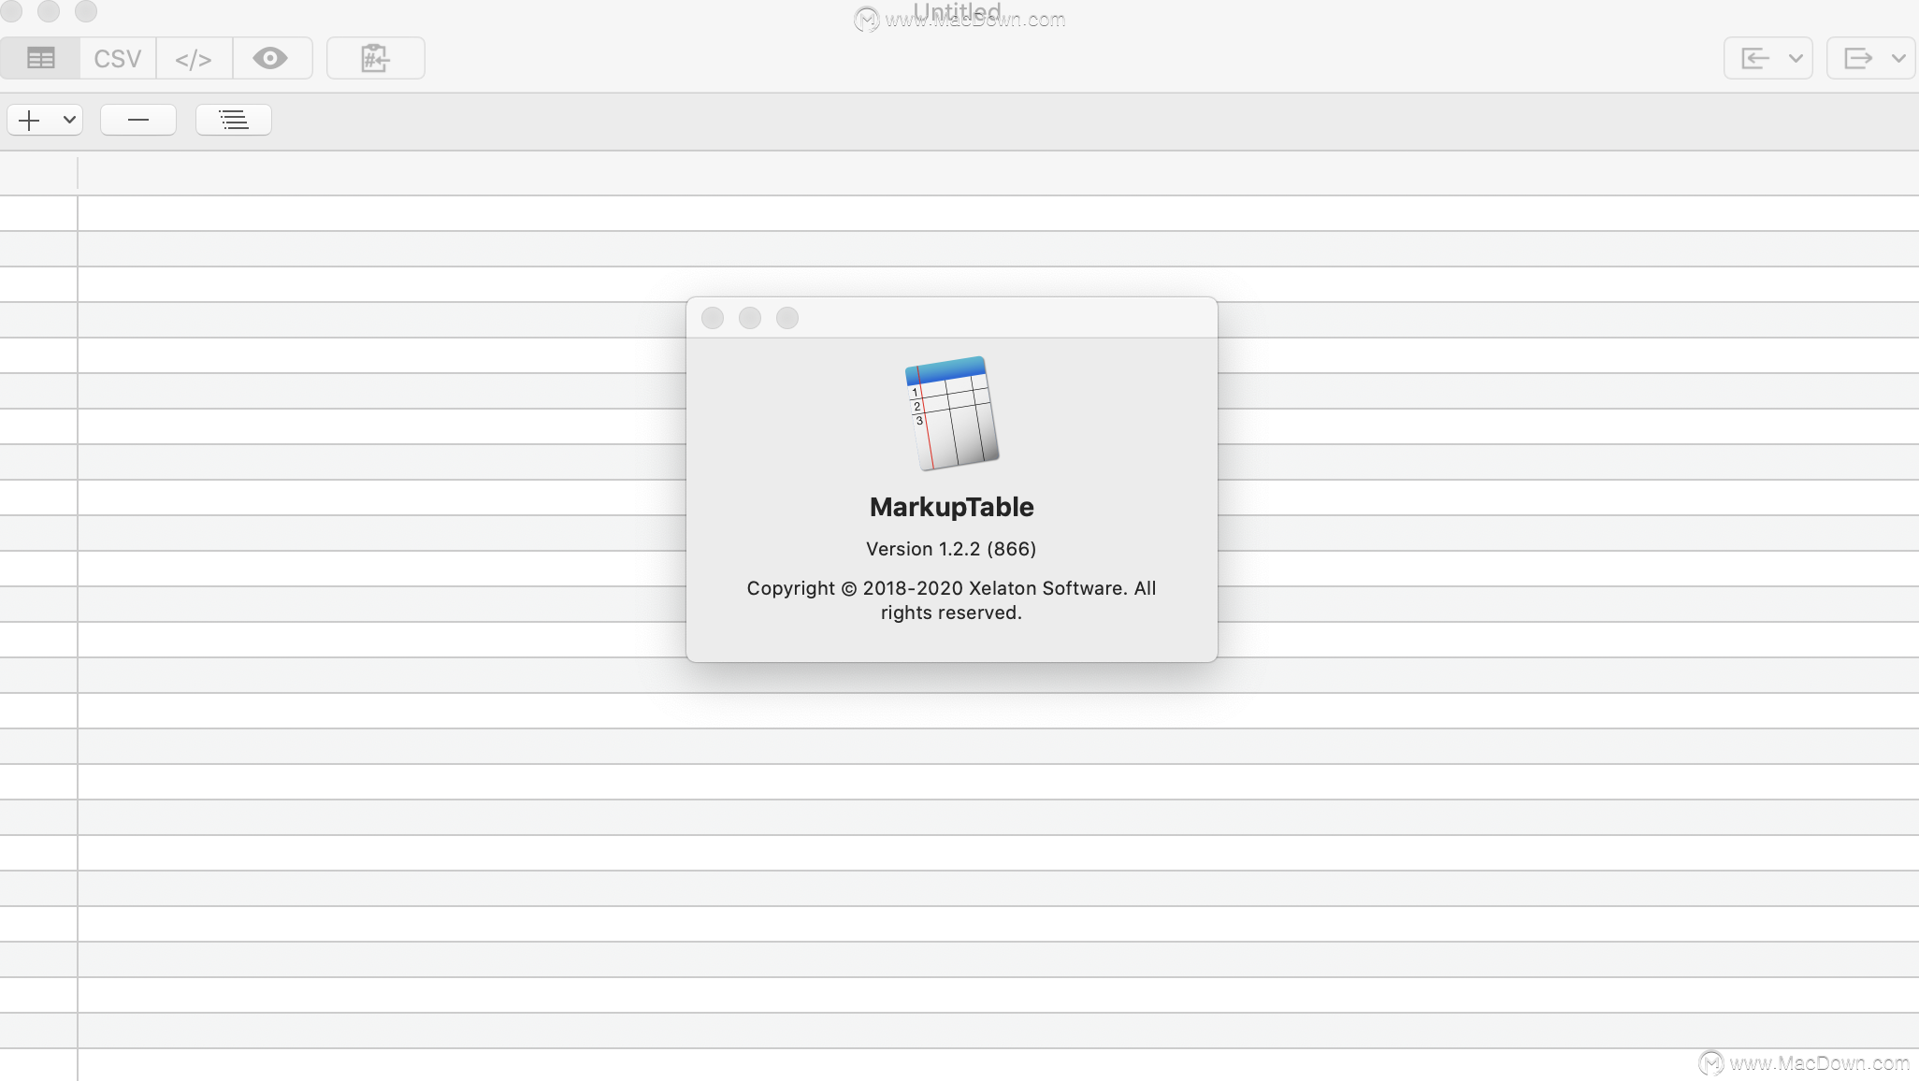This screenshot has height=1081, width=1919.
Task: Expand the export options chevron
Action: pyautogui.click(x=1898, y=58)
